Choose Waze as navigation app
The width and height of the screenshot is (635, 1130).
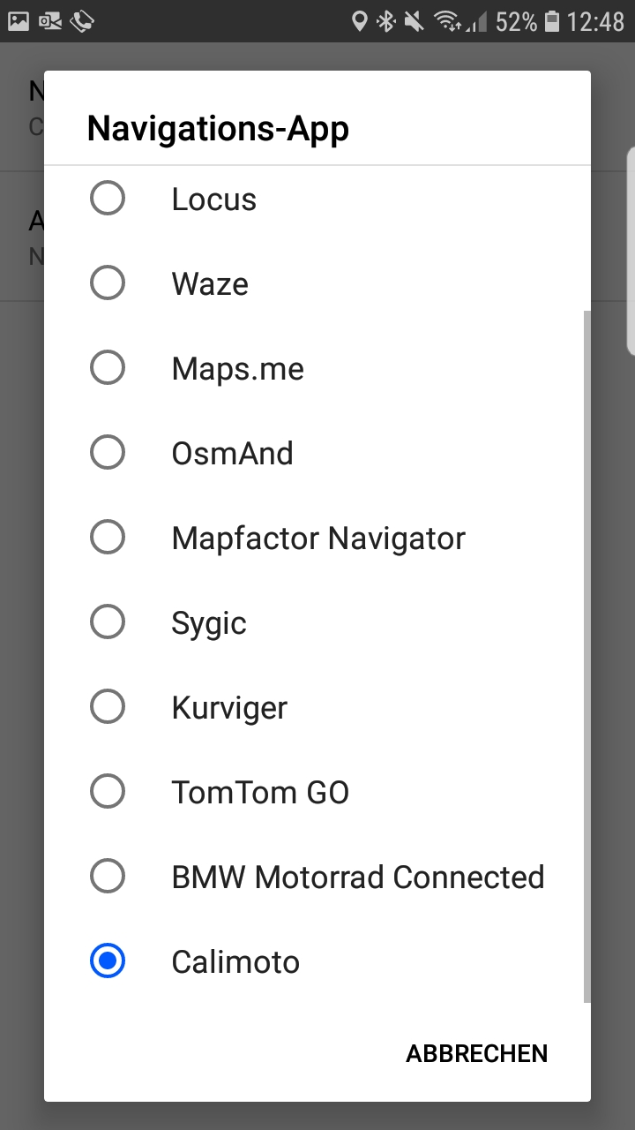pos(108,283)
